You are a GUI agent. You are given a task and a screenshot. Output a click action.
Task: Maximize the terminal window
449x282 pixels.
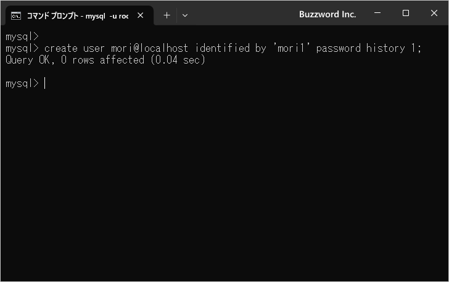(406, 14)
